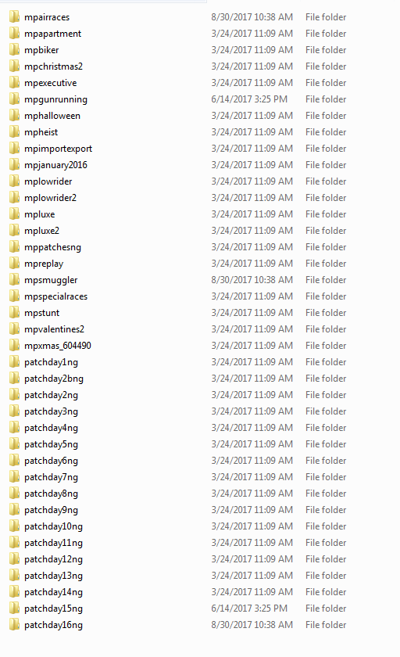Click the mpgunrunning folder icon
This screenshot has height=657, width=400.
[x=14, y=99]
